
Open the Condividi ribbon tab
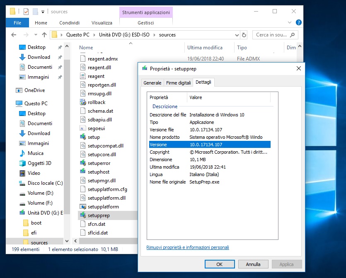69,23
